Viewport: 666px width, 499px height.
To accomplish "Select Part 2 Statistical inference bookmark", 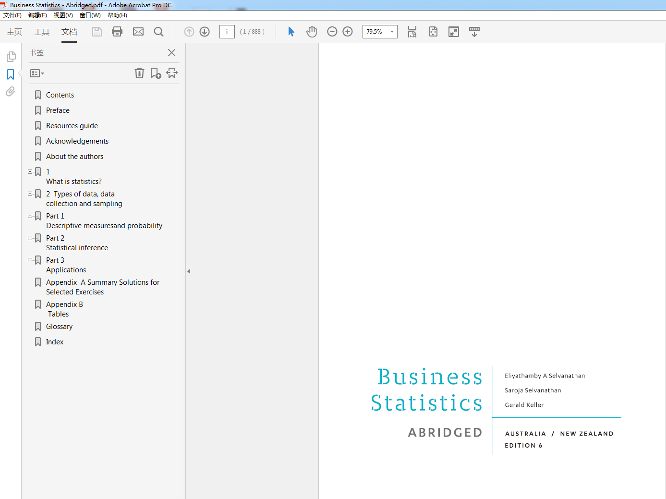I will [x=77, y=243].
